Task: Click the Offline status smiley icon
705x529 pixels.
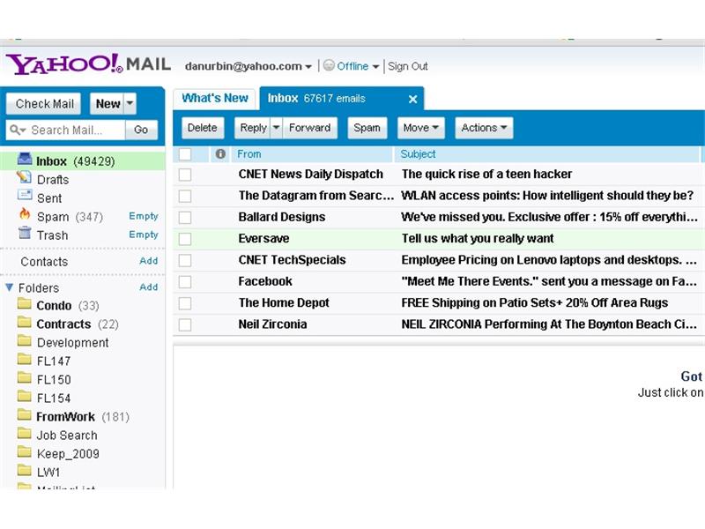Action: (x=329, y=65)
